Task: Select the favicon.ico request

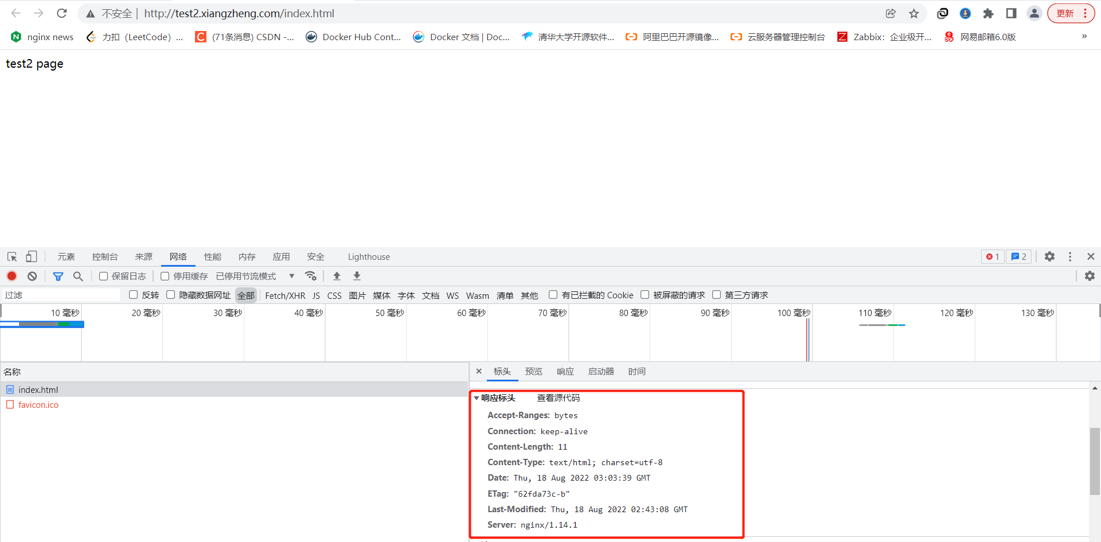Action: point(38,404)
